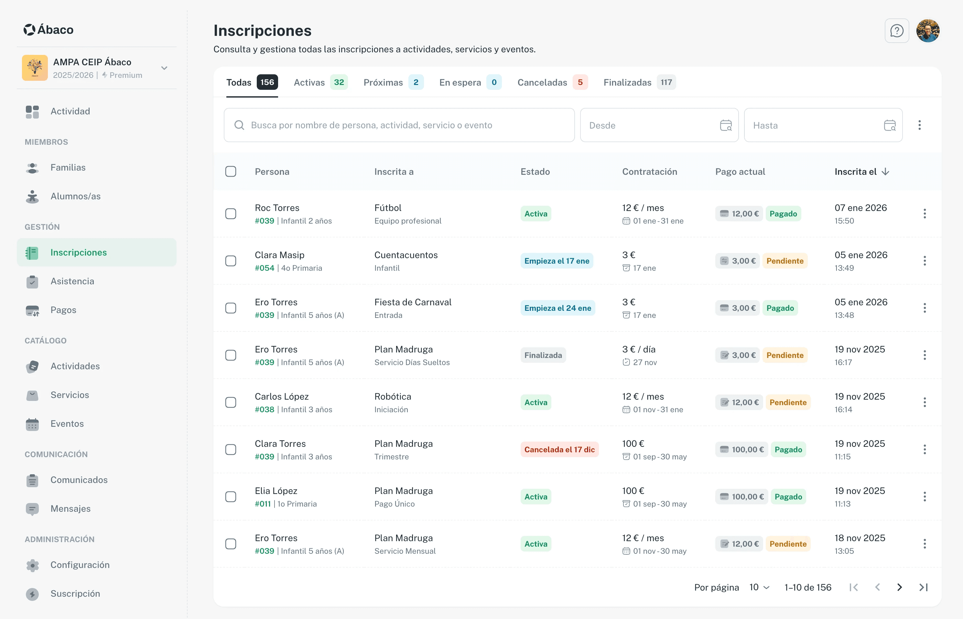This screenshot has width=963, height=619.
Task: Open calendar picker in Desde field
Action: [x=725, y=125]
